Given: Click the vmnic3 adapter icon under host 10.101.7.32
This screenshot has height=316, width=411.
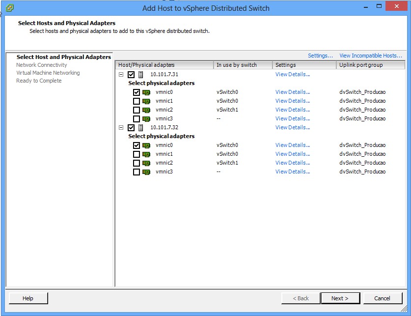Looking at the screenshot, I should click(146, 172).
